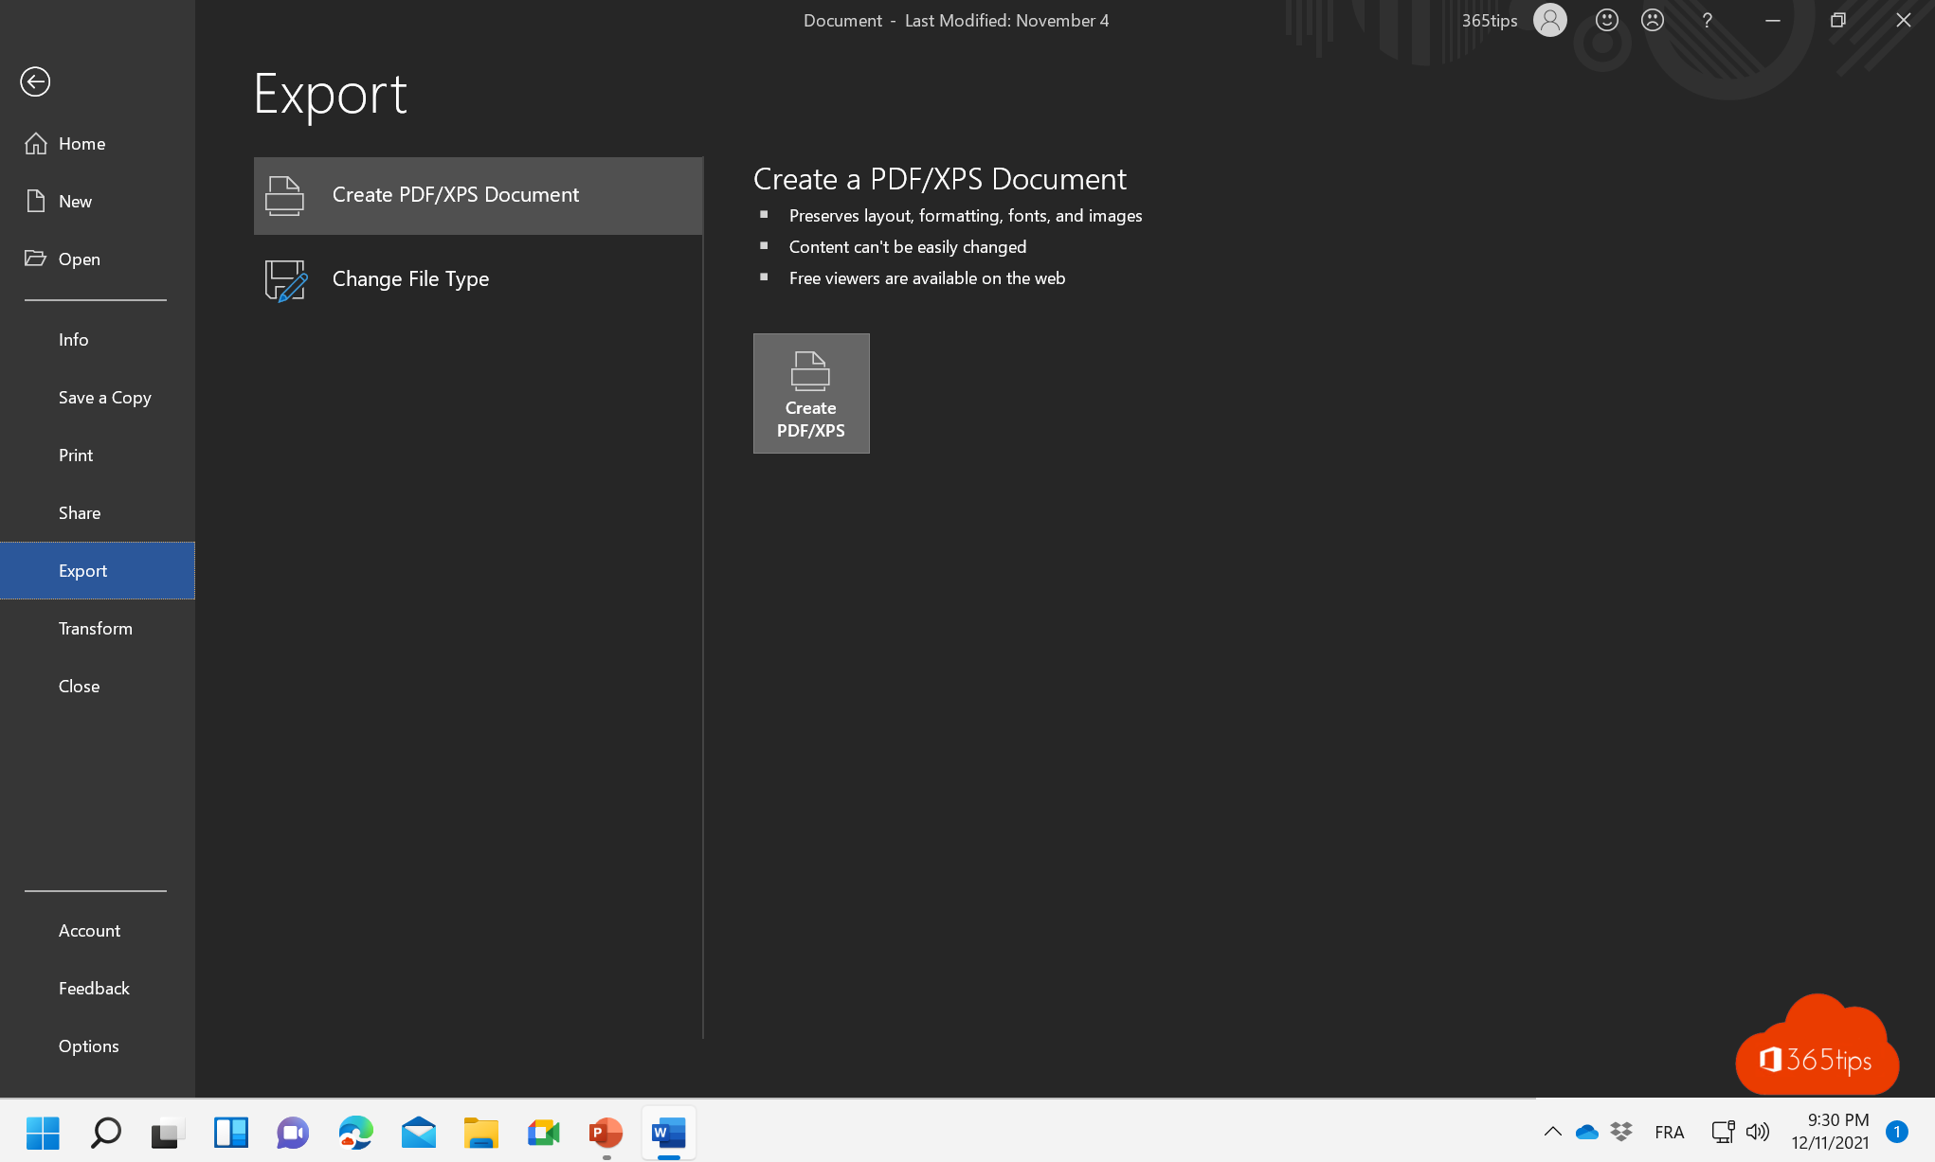The image size is (1935, 1162).
Task: Select the Print menu item
Action: coord(76,455)
